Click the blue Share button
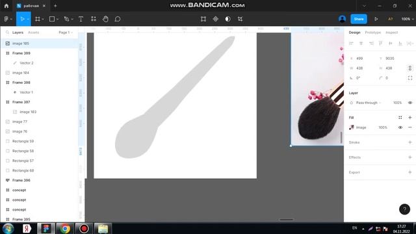The height and width of the screenshot is (234, 416). click(x=359, y=19)
